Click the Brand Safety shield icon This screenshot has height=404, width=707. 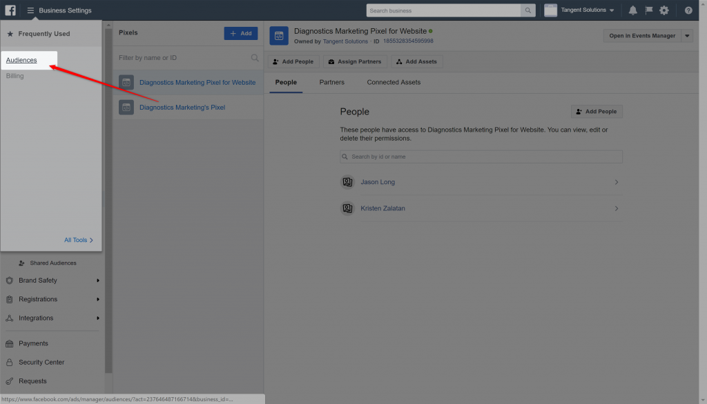pos(10,280)
